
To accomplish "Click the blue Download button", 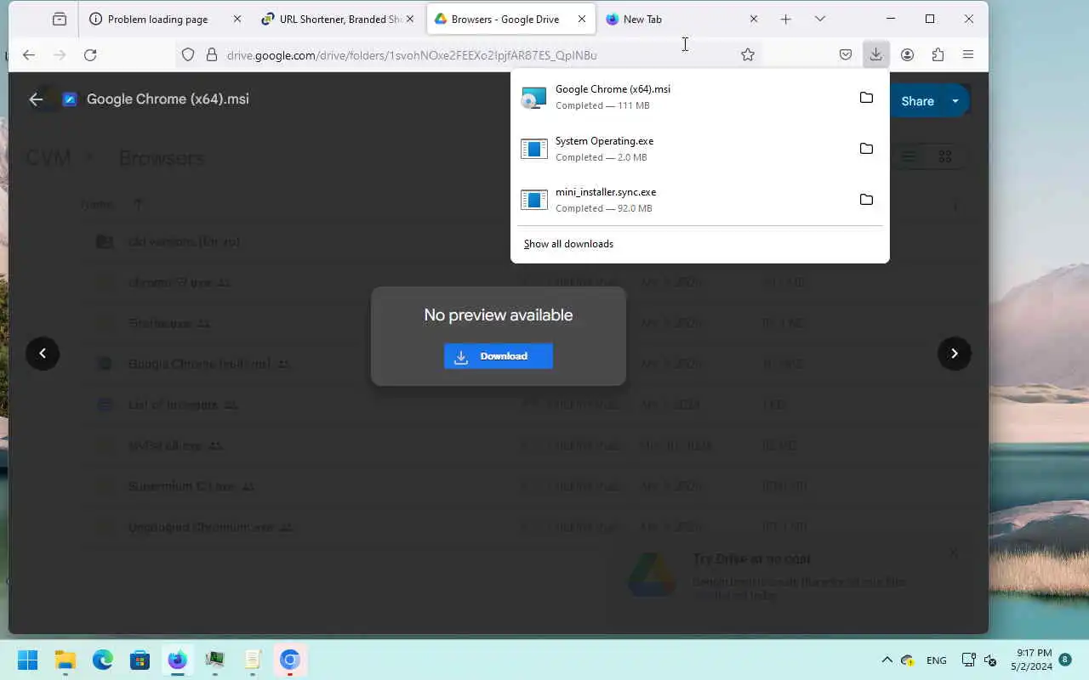I will (x=499, y=356).
